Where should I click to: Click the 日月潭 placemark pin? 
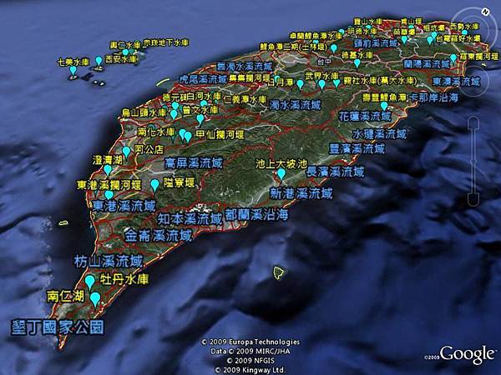(300, 84)
